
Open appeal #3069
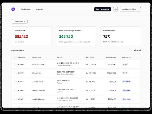(21, 91)
